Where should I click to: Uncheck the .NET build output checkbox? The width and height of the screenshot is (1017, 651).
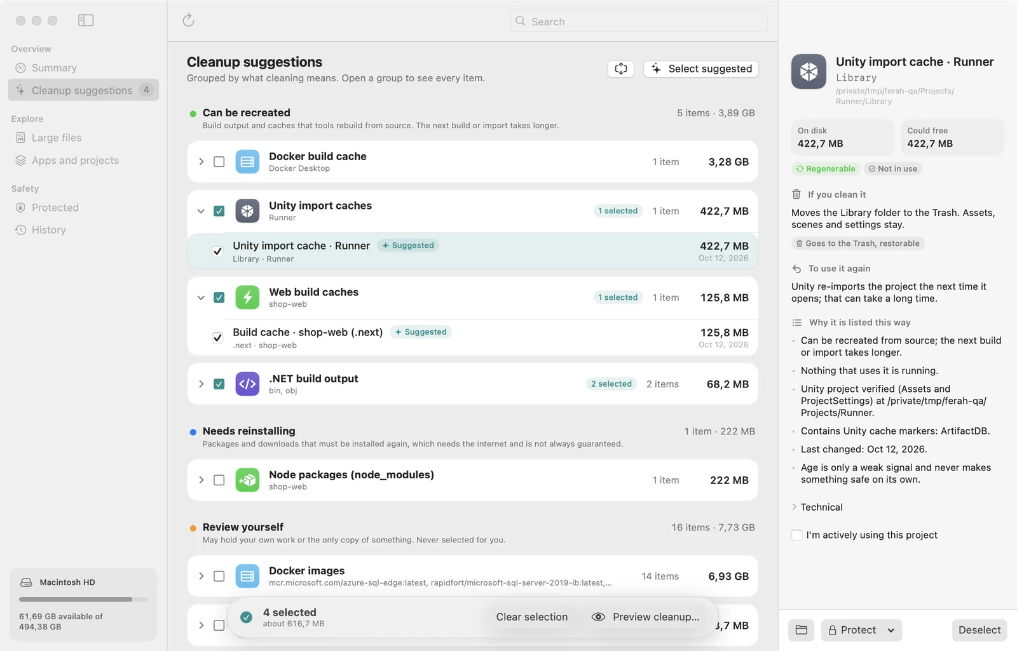pyautogui.click(x=219, y=384)
